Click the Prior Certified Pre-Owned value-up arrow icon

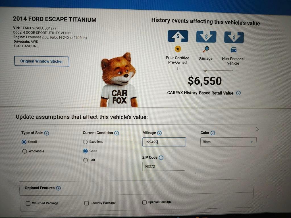178,36
